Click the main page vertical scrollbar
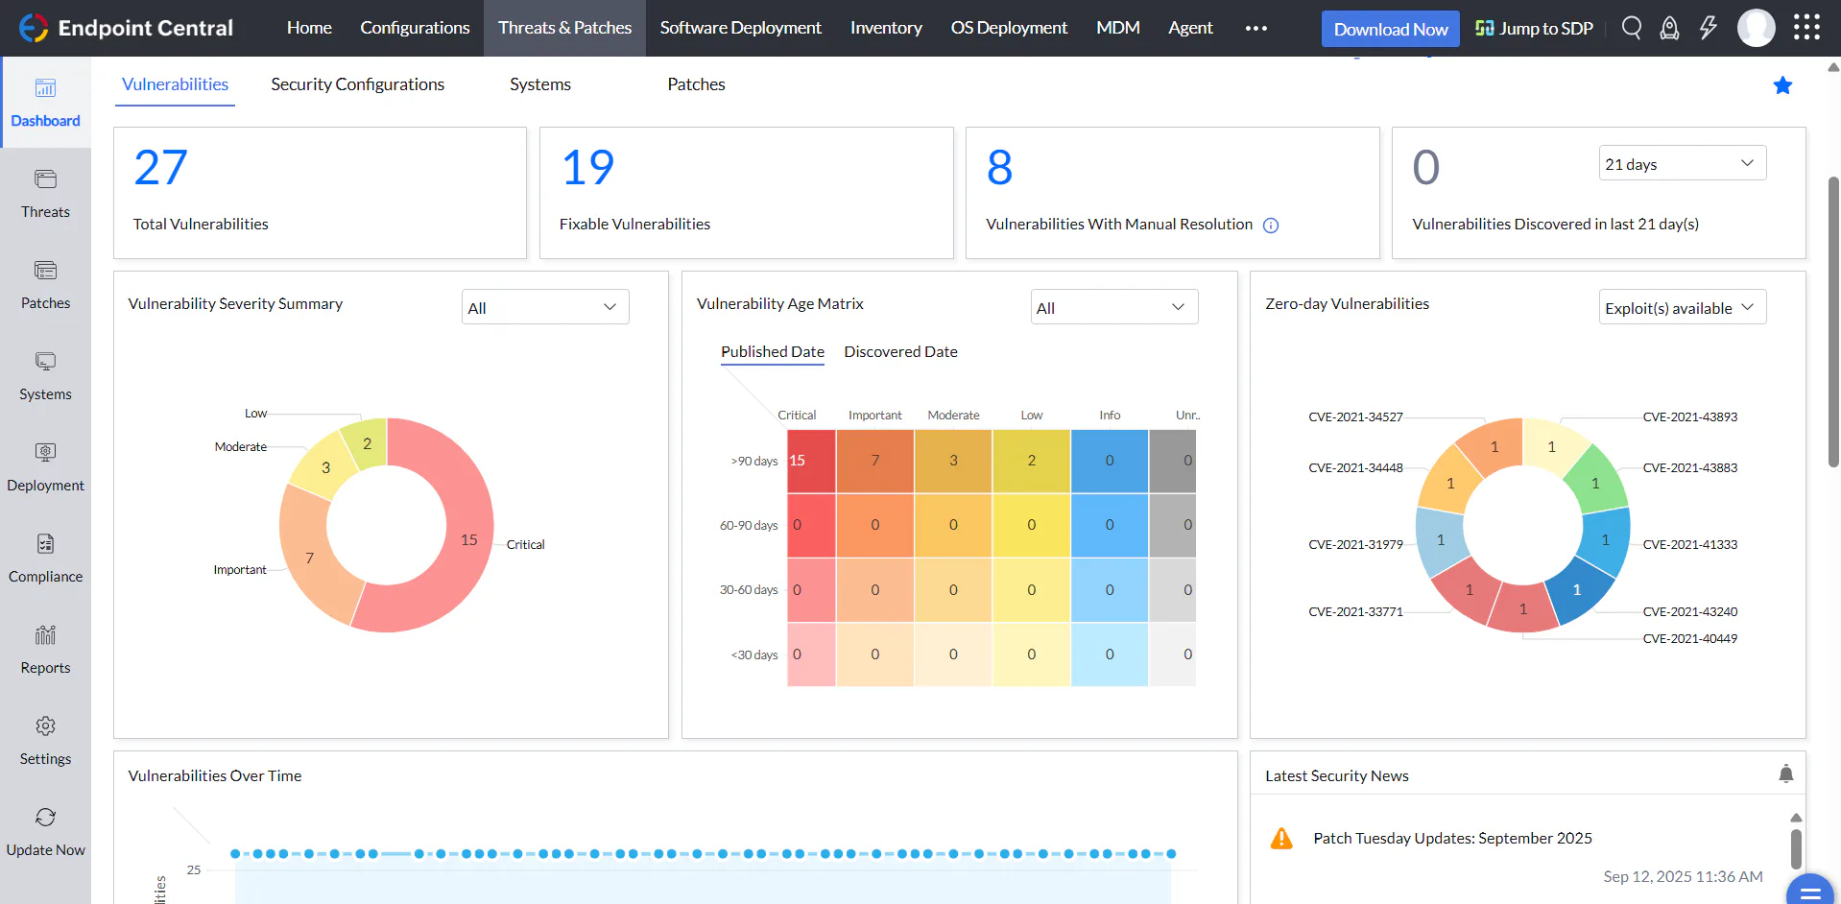This screenshot has height=904, width=1841. point(1833,321)
